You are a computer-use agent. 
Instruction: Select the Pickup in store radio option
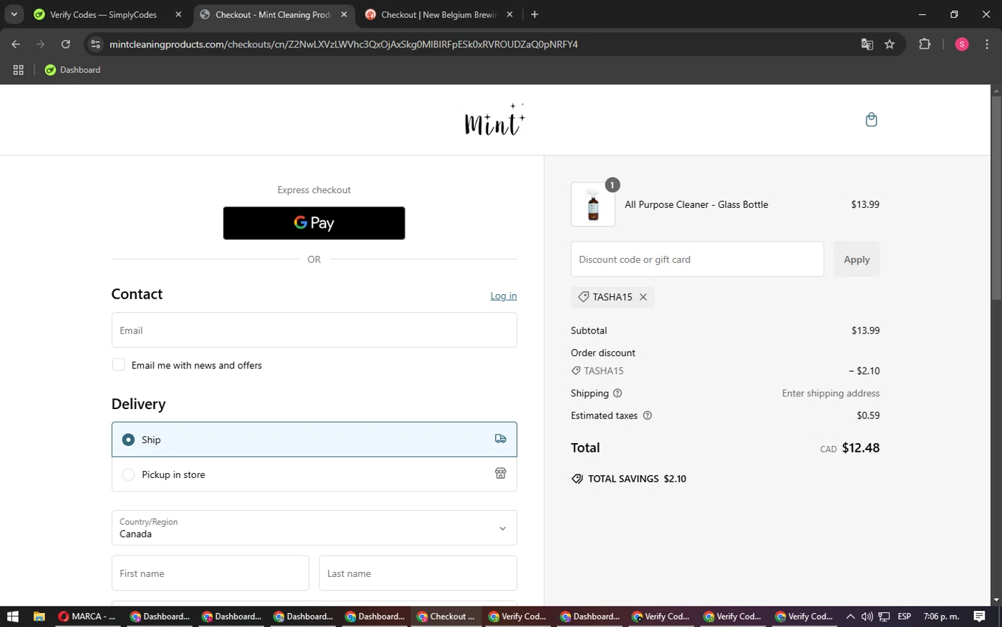pyautogui.click(x=128, y=475)
